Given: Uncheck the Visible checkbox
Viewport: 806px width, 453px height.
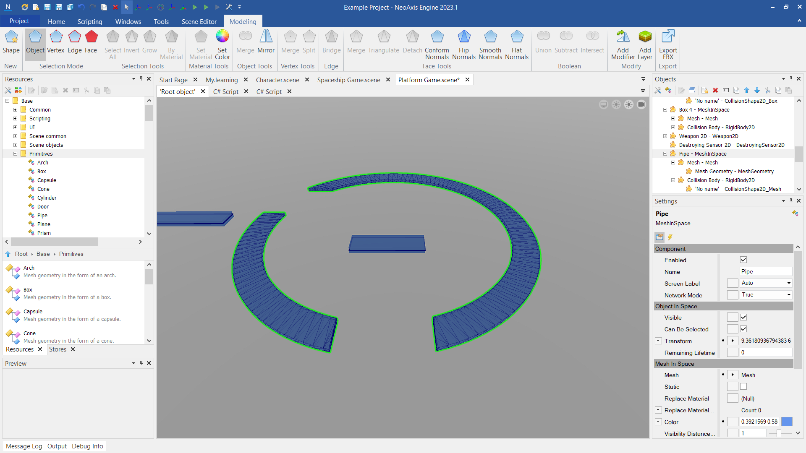Looking at the screenshot, I should [743, 318].
